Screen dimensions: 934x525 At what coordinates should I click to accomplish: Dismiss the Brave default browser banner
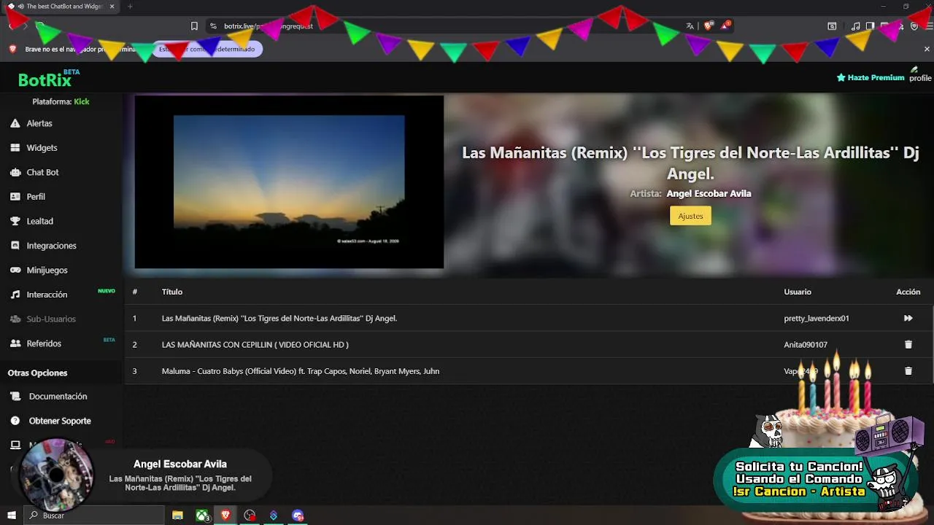[927, 49]
